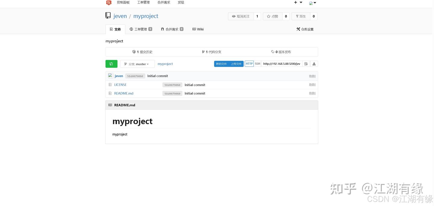Switch to the Wiki tab
Viewport: 434px width, 206px height.
(x=198, y=29)
